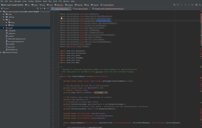Expand External Libraries node
This screenshot has height=128, width=202.
(x=1, y=52)
